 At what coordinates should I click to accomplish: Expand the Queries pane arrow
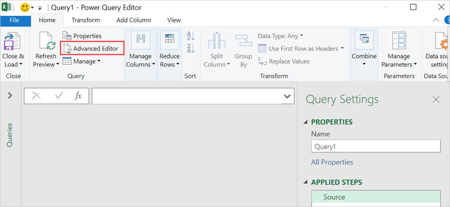point(10,95)
